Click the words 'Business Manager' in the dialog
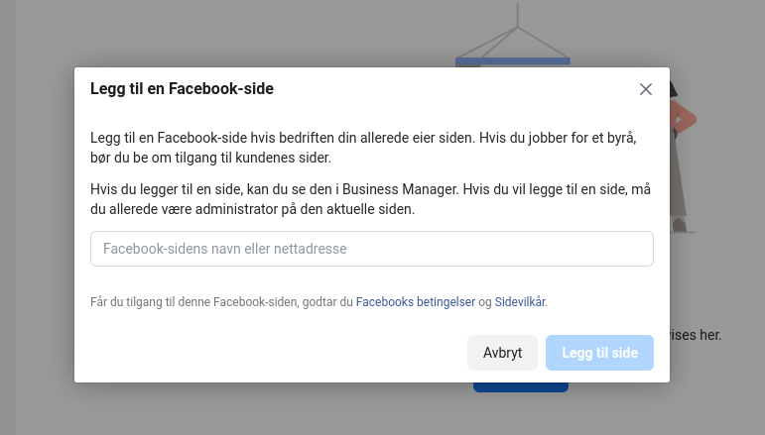Image resolution: width=765 pixels, height=435 pixels. [x=401, y=189]
